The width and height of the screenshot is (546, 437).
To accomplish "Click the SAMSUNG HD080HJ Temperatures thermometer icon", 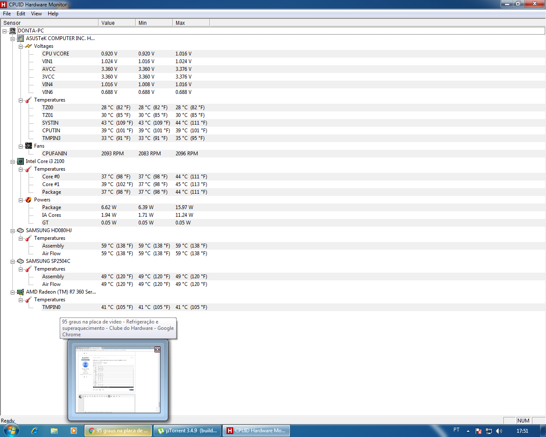I will click(29, 238).
